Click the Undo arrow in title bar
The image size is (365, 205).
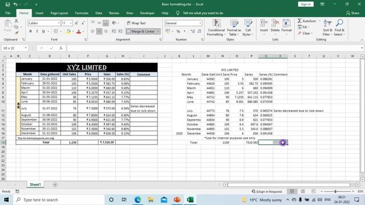click(x=15, y=5)
